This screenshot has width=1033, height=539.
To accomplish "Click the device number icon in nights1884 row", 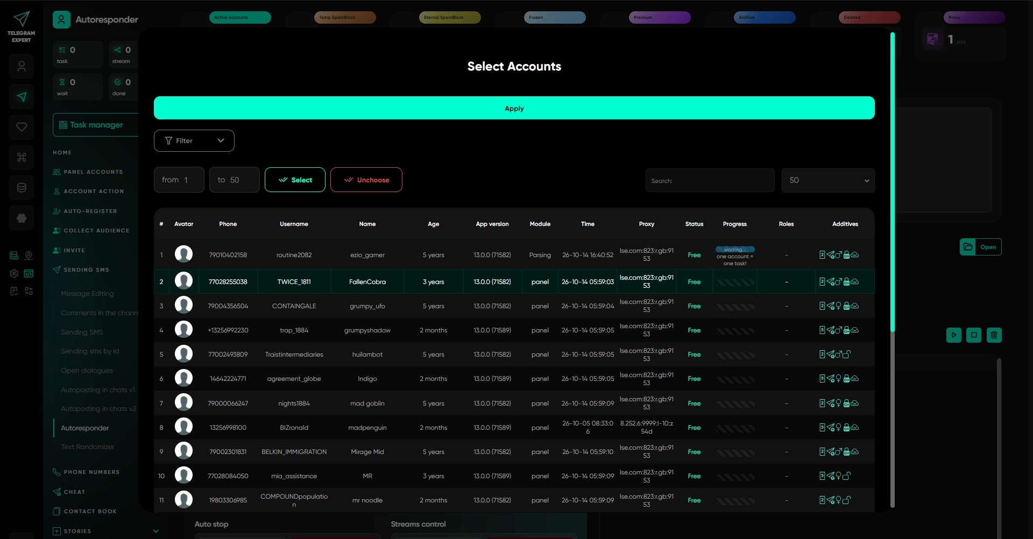I will coord(822,403).
